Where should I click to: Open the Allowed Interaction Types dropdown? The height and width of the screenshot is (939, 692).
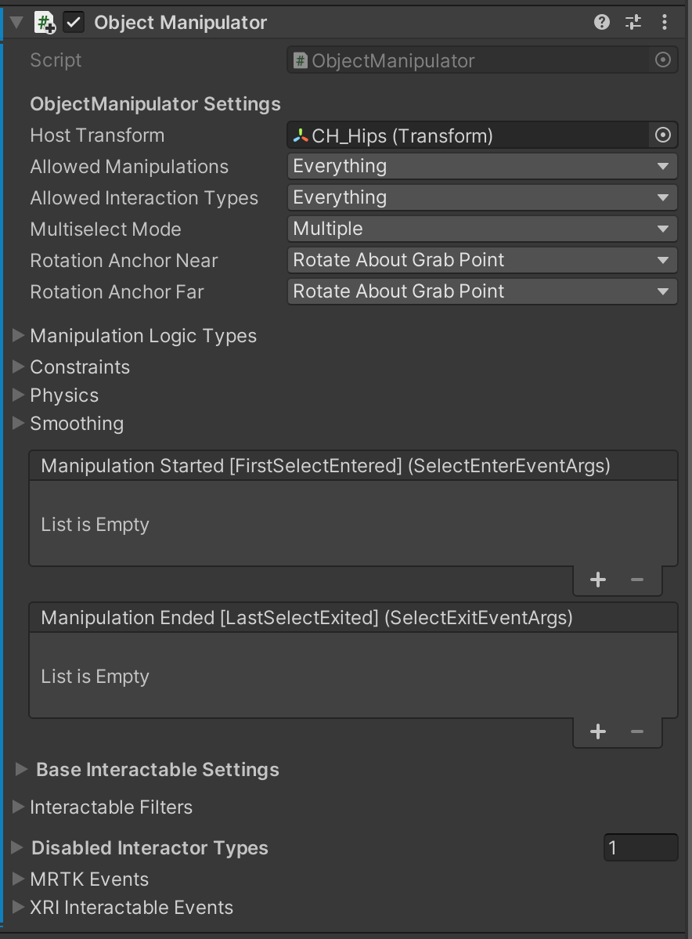coord(481,197)
